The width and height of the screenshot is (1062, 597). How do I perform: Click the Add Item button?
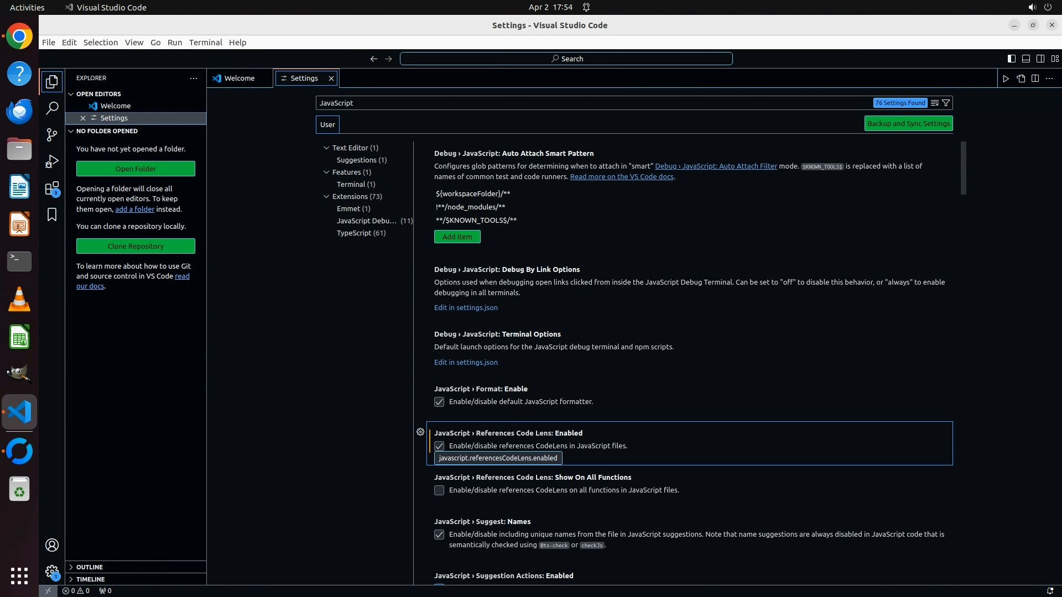coord(457,237)
